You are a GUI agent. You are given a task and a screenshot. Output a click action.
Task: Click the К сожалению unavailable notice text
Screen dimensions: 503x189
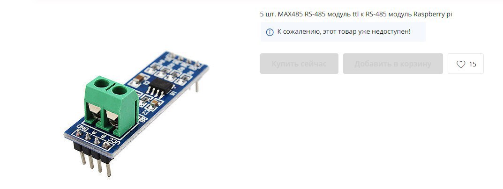pyautogui.click(x=344, y=32)
